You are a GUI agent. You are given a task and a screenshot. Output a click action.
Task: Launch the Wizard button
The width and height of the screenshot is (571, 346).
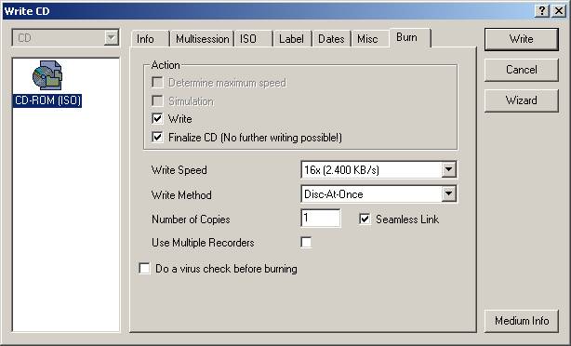point(521,100)
